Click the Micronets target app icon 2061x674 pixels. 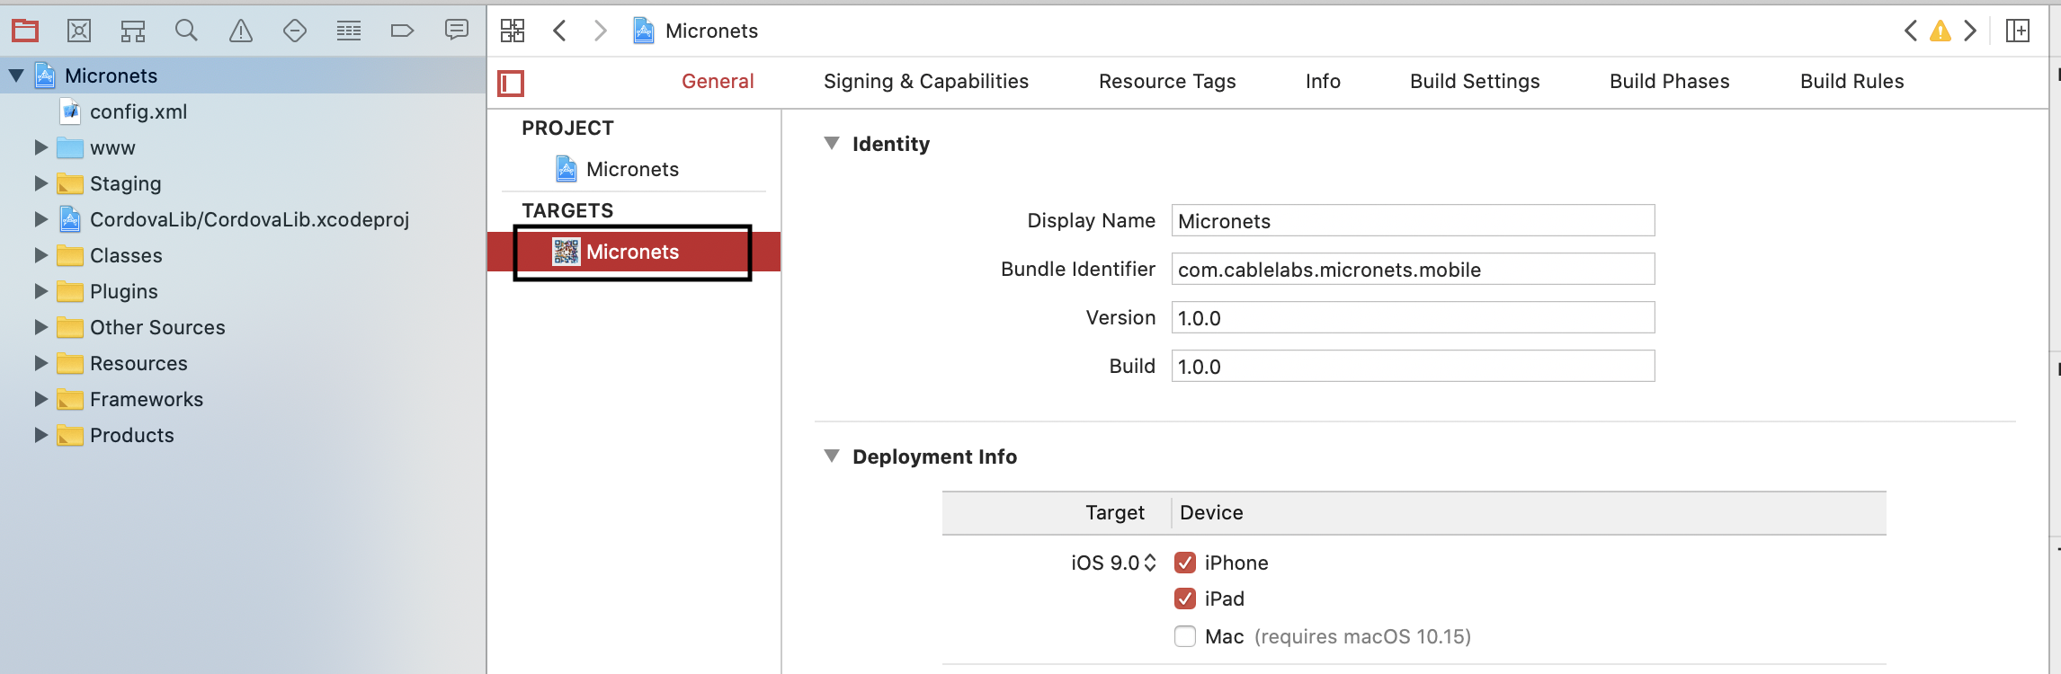click(x=566, y=252)
